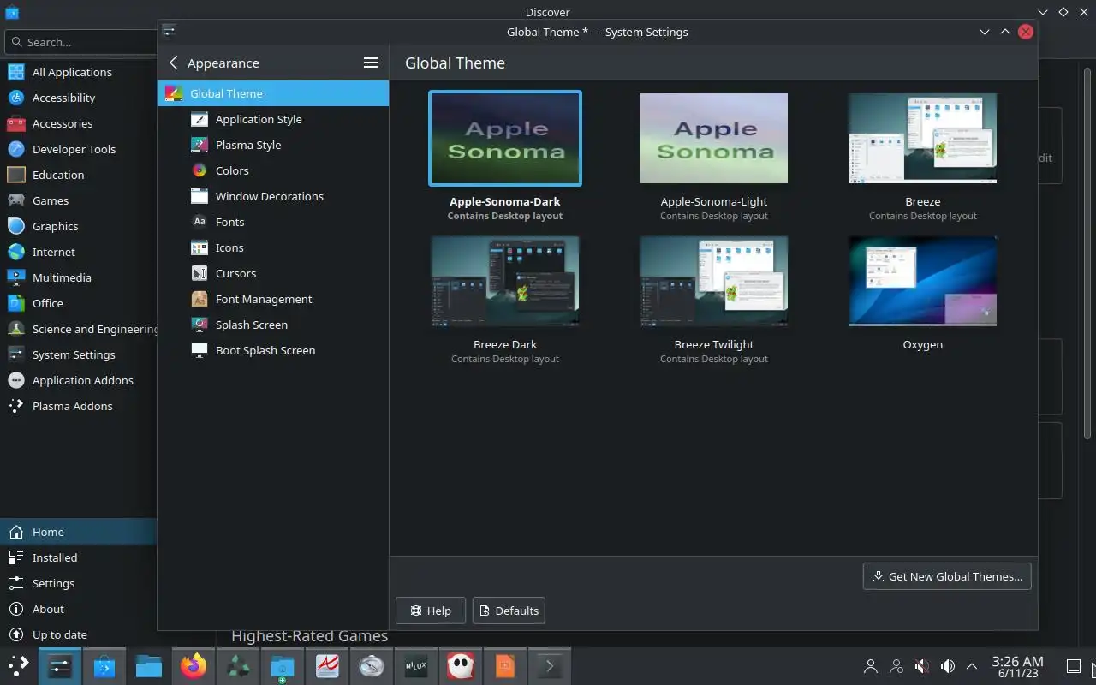Viewport: 1096px width, 685px height.
Task: Open Office category in Discover
Action: point(79,303)
